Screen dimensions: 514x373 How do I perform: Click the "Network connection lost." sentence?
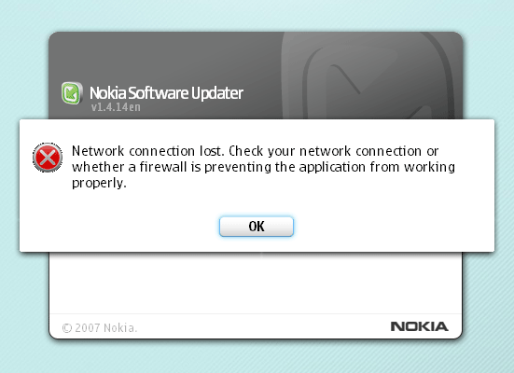tap(148, 151)
